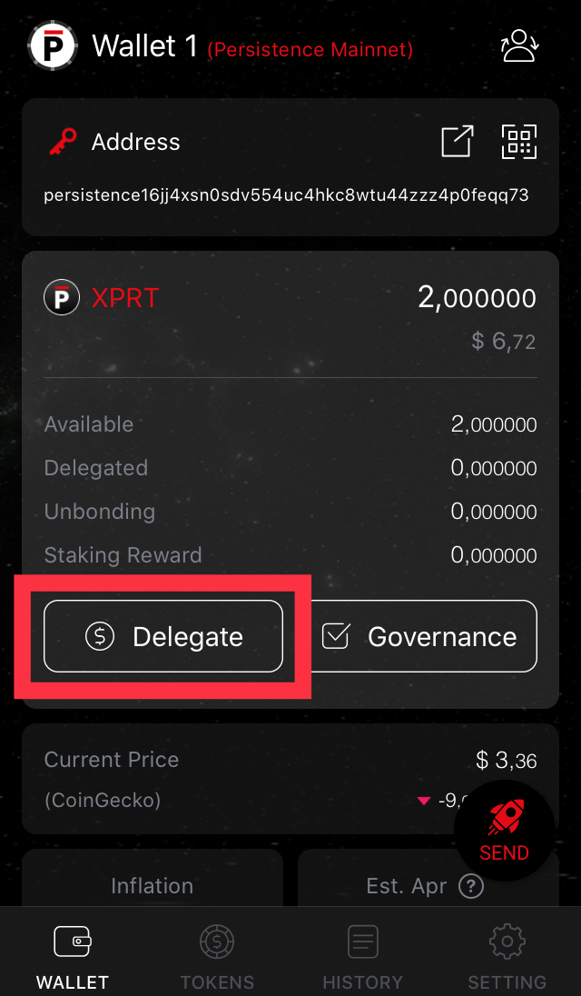Viewport: 581px width, 996px height.
Task: Tap the account switch icon at top right
Action: point(520,45)
